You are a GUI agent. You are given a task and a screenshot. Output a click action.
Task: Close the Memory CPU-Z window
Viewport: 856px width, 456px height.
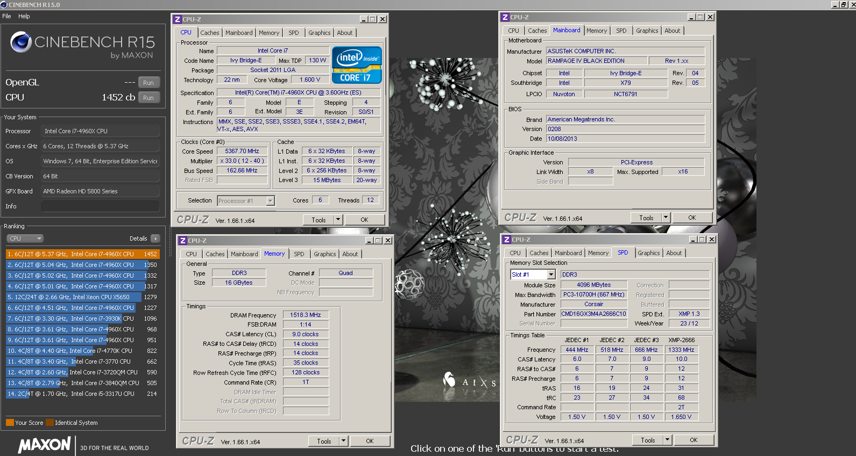tap(388, 241)
